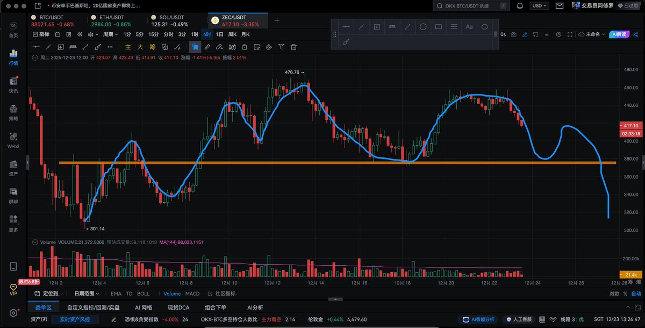Open the VIP badge in sidebar
This screenshot has height=328, width=645.
coord(13,290)
